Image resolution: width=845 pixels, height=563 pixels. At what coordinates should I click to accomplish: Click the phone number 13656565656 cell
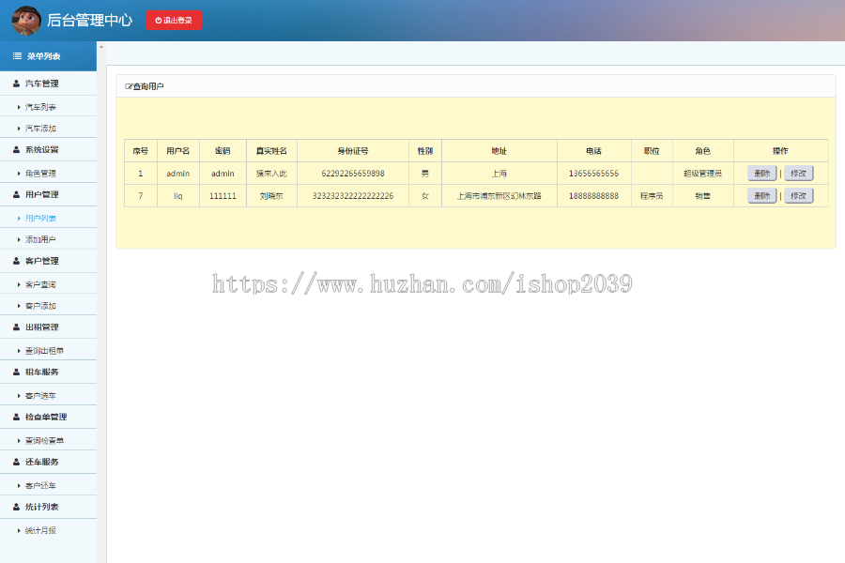pos(594,174)
